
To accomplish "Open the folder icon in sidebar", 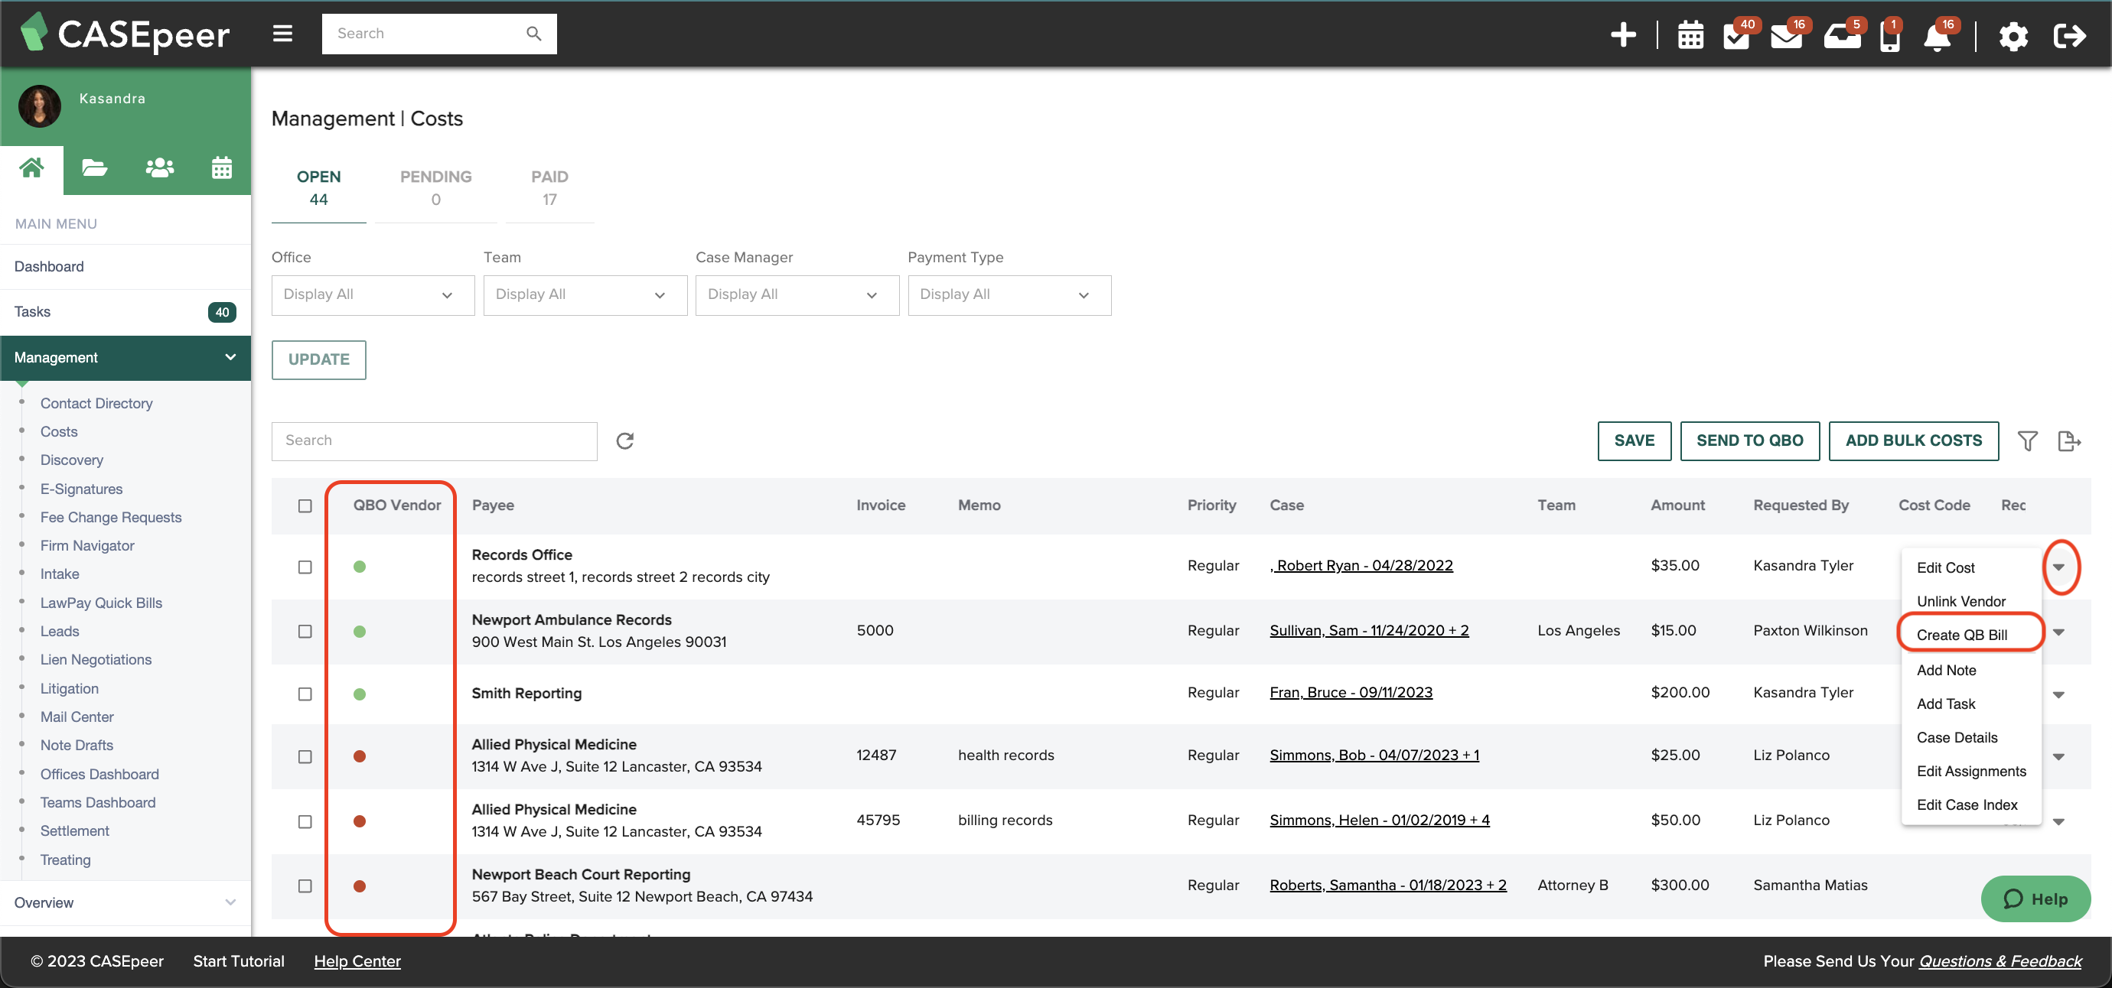I will 95,168.
